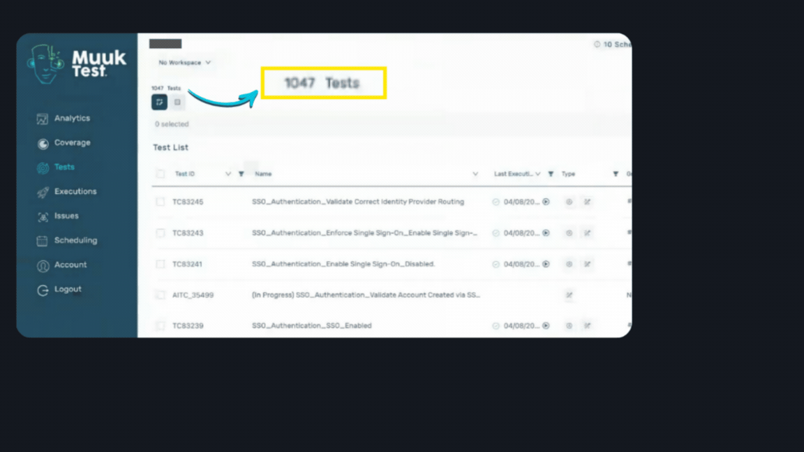Screen dimensions: 804x452
Task: Click the Executions rocket icon
Action: 43,193
